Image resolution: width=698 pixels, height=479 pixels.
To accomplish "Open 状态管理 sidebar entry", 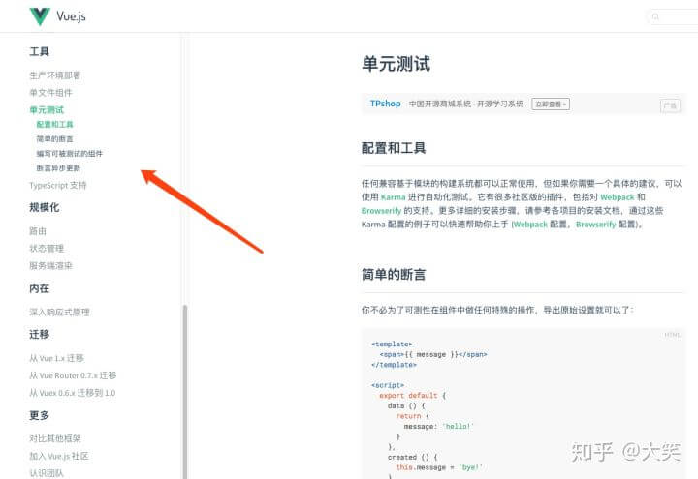I will pos(47,249).
